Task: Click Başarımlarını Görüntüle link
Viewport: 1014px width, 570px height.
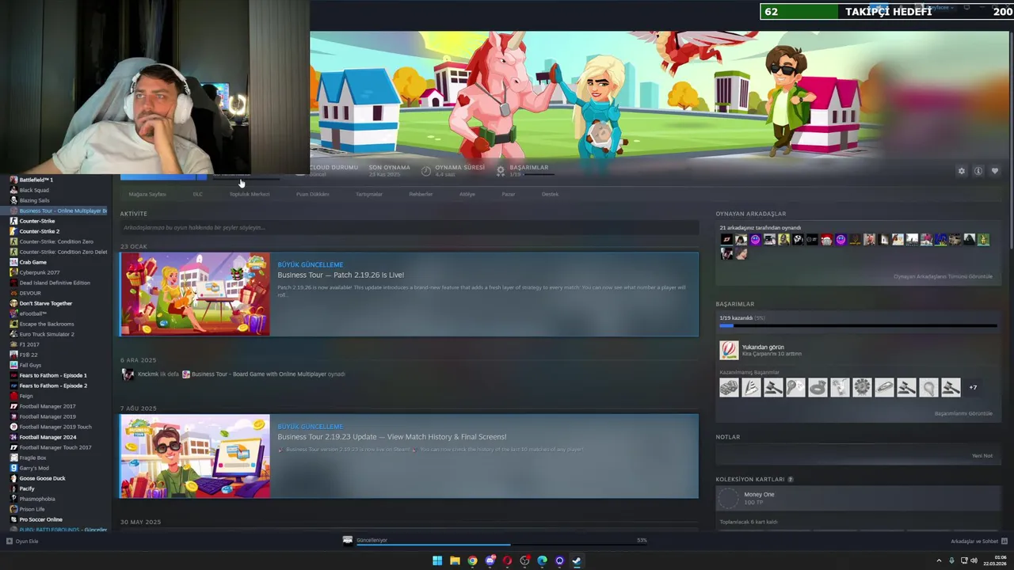Action: click(963, 413)
